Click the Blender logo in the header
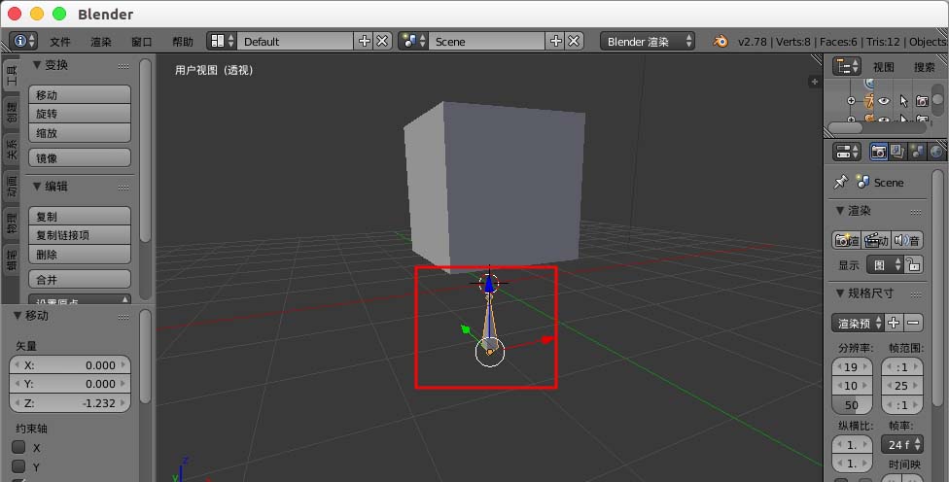 click(x=720, y=41)
